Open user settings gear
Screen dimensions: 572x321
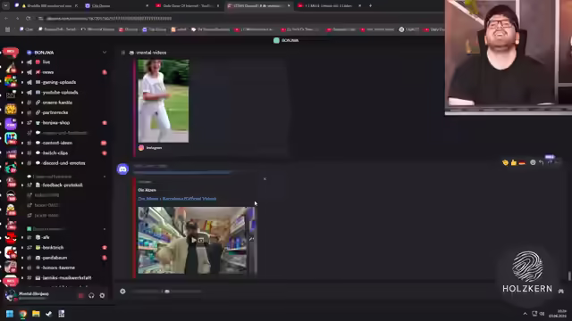102,296
